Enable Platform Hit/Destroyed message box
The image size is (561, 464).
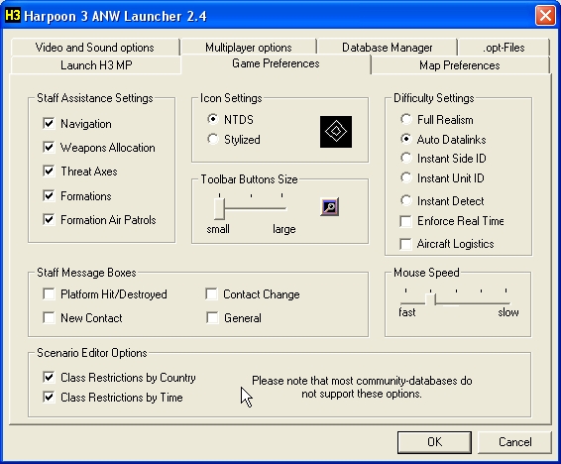click(49, 294)
